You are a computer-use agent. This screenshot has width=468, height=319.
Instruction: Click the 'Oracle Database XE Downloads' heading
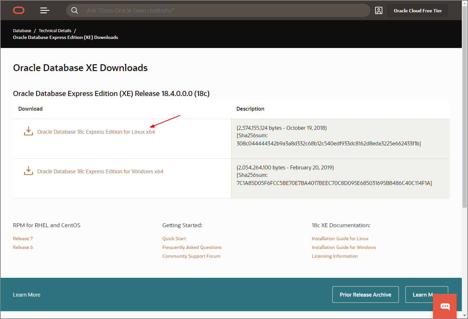pyautogui.click(x=80, y=68)
